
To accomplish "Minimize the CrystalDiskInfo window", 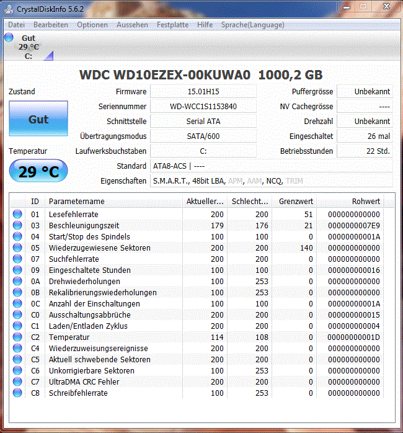I will [347, 6].
